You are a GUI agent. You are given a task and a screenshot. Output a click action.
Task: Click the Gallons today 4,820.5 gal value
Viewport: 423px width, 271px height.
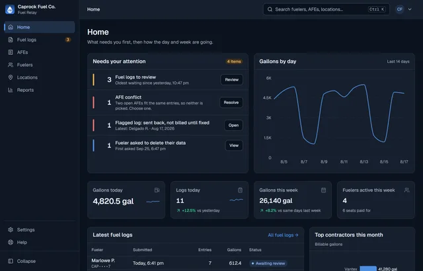pos(113,201)
